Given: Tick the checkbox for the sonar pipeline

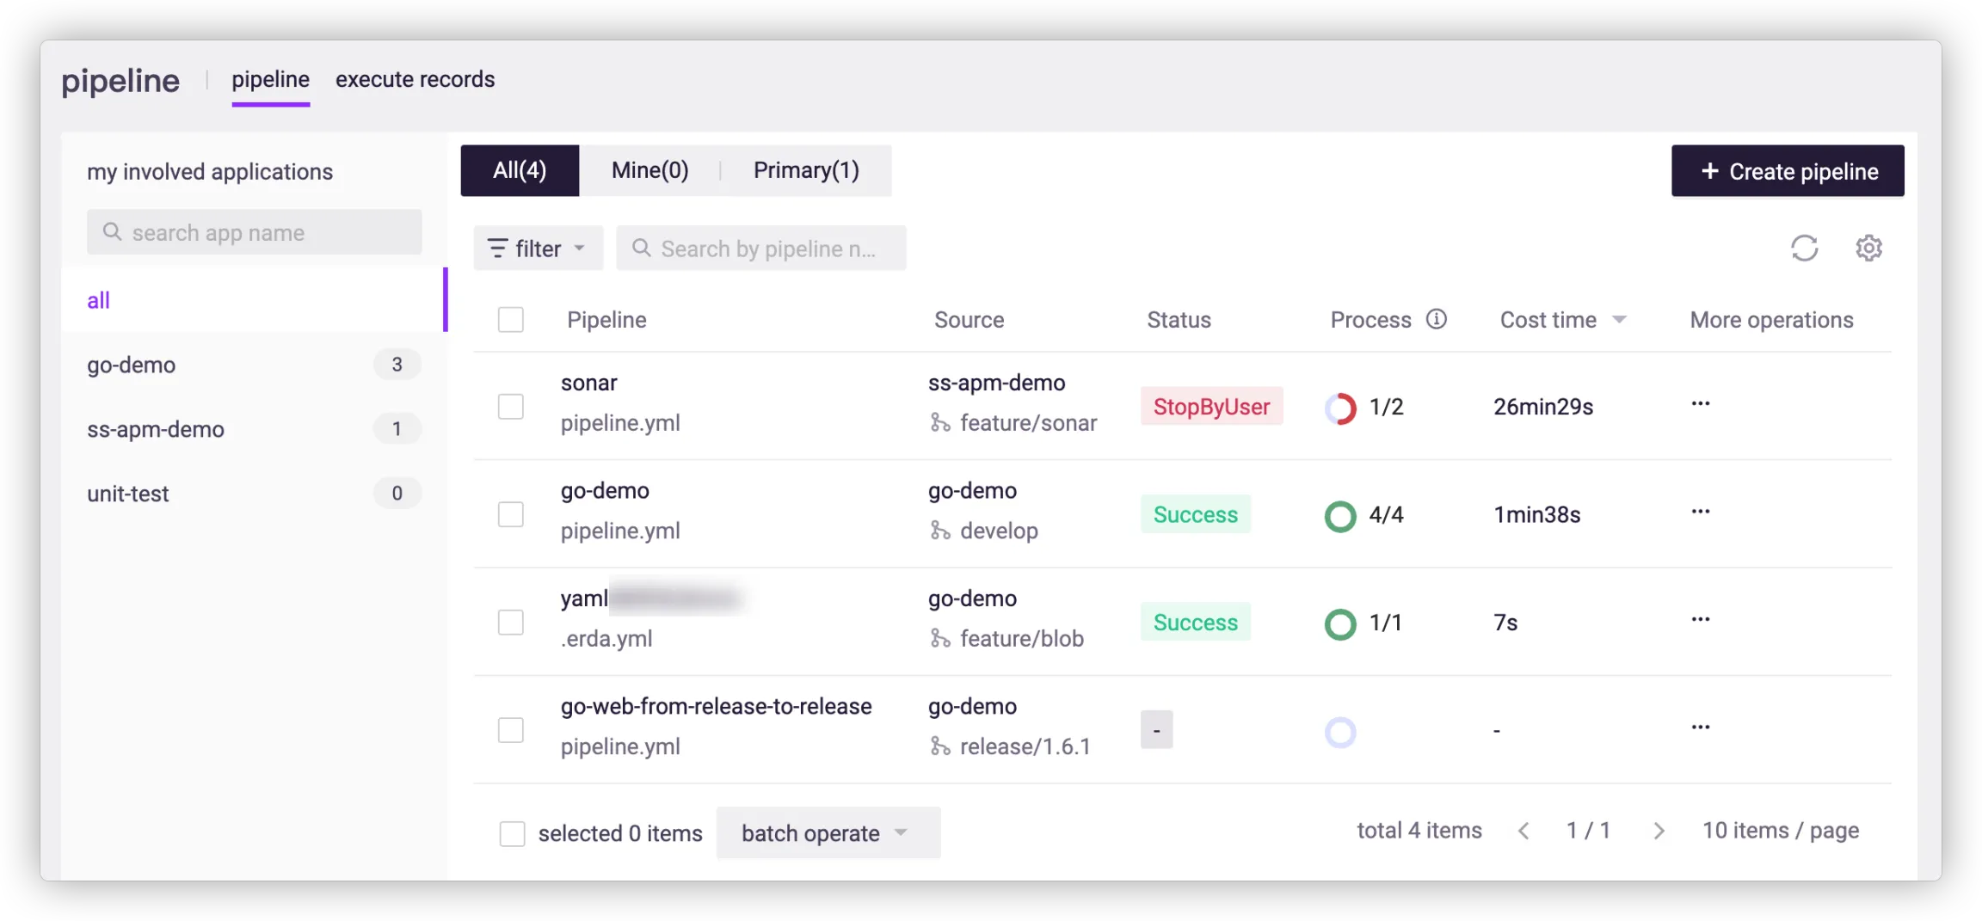Looking at the screenshot, I should click(x=511, y=407).
